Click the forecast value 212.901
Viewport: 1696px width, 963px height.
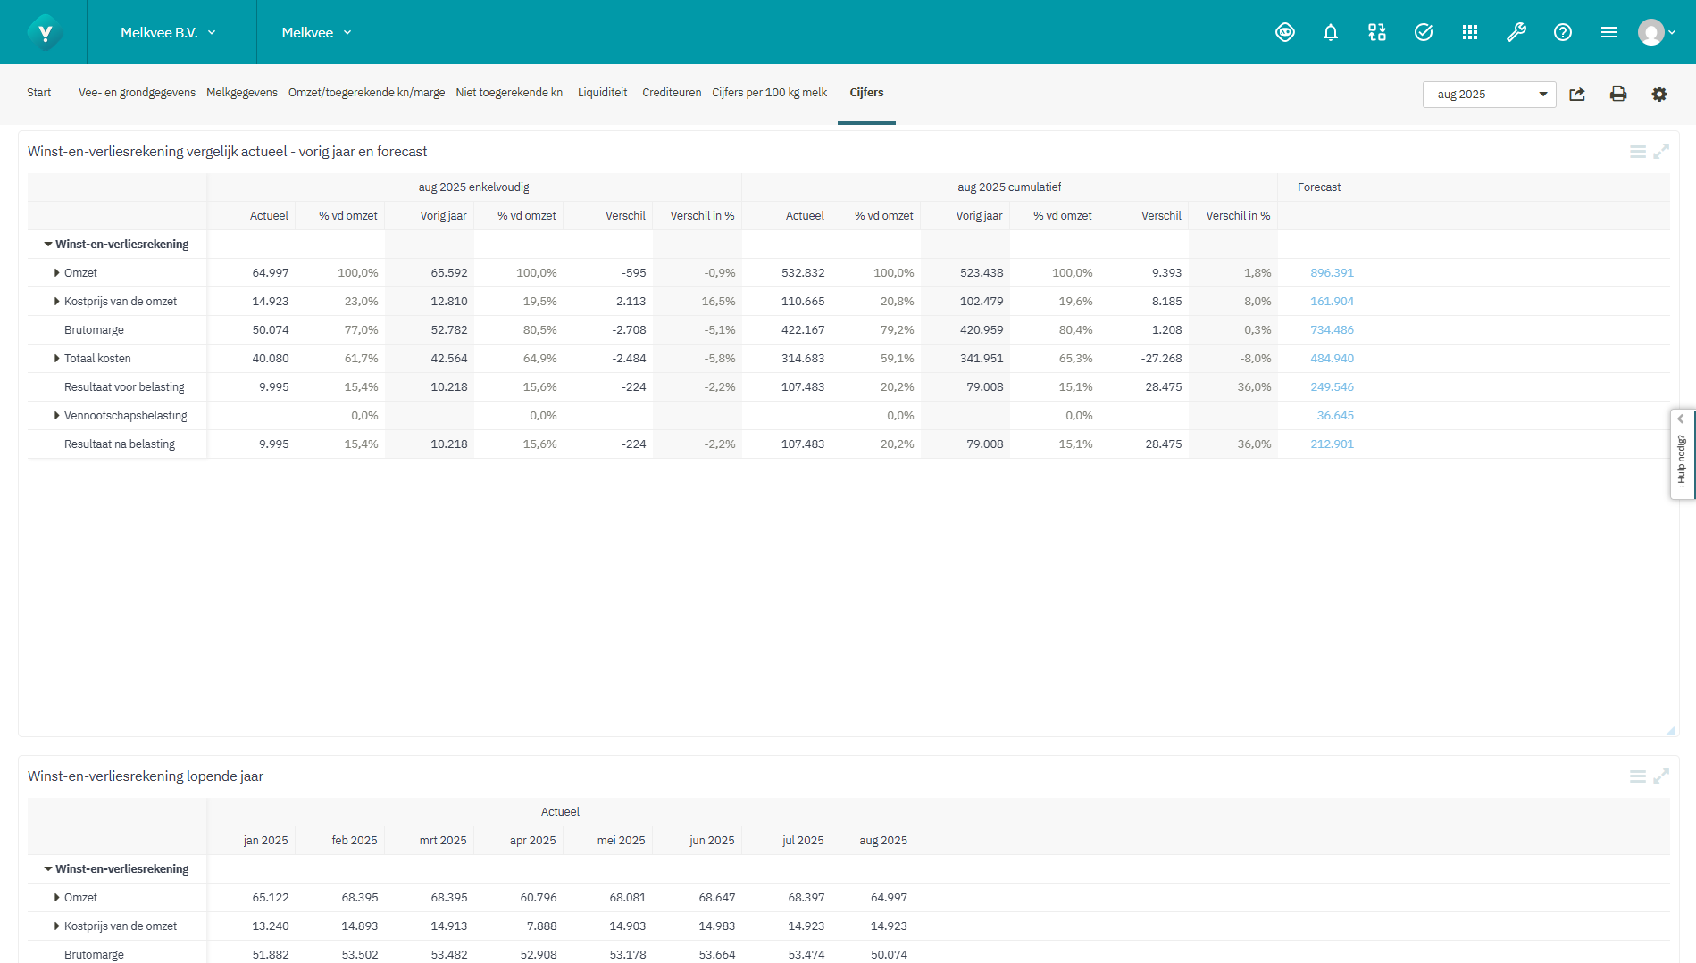click(x=1332, y=444)
